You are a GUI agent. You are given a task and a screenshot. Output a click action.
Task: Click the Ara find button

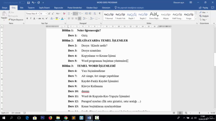pos(204,12)
